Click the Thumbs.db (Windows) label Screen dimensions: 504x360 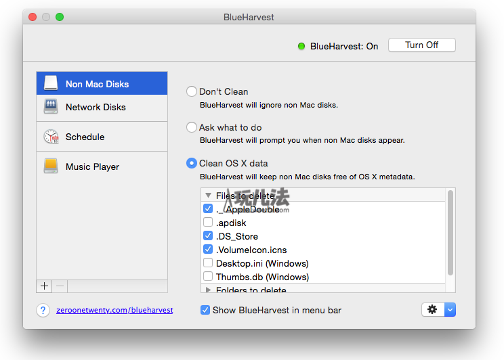pos(262,277)
